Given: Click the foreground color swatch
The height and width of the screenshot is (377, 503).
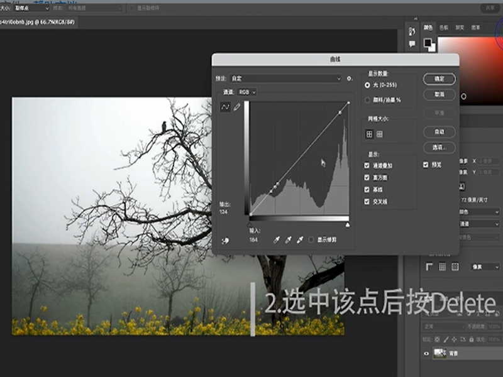Looking at the screenshot, I should pyautogui.click(x=428, y=41).
